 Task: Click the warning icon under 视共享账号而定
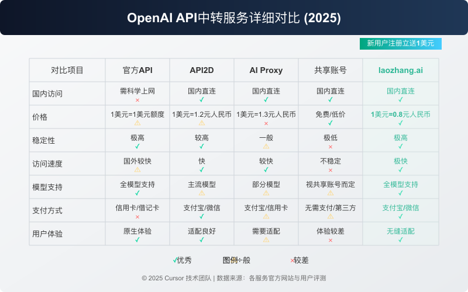point(331,193)
